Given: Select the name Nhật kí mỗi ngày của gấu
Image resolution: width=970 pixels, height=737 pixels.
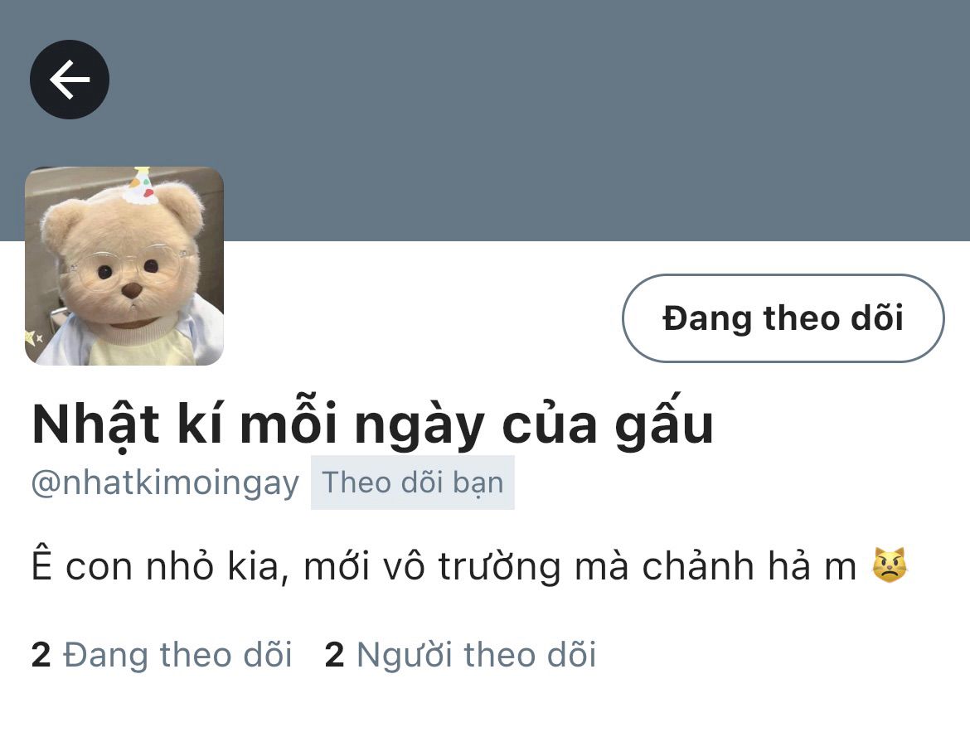Looking at the screenshot, I should click(373, 424).
